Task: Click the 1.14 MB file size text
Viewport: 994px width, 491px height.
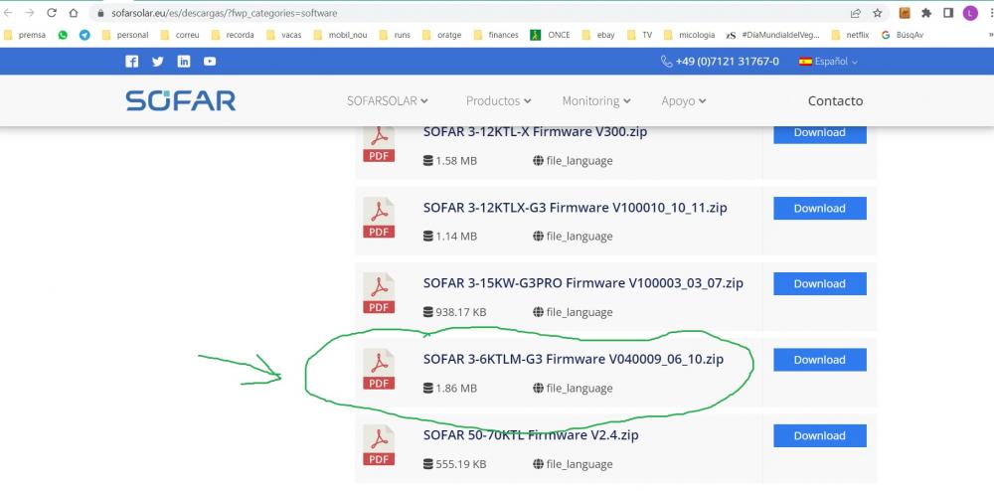Action: pyautogui.click(x=456, y=236)
